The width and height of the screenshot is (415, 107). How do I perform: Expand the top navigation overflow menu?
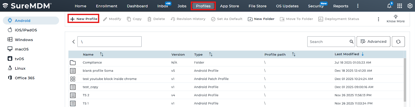(358, 6)
